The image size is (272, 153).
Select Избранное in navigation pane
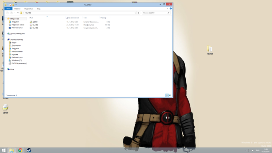15,19
